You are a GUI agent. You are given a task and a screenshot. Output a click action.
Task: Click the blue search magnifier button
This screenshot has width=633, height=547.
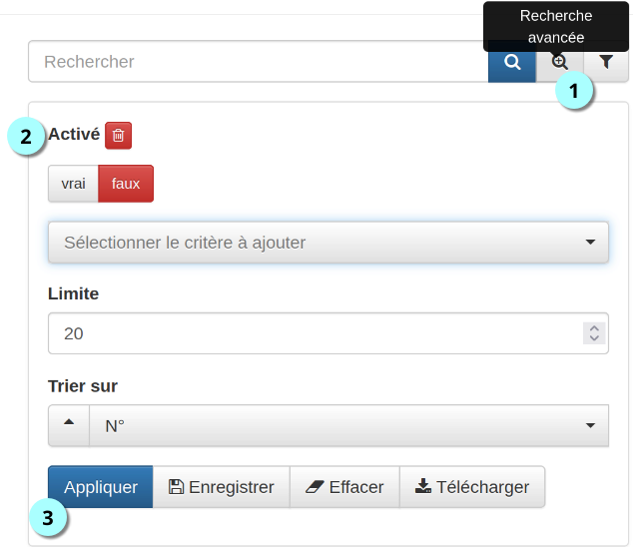tap(512, 62)
